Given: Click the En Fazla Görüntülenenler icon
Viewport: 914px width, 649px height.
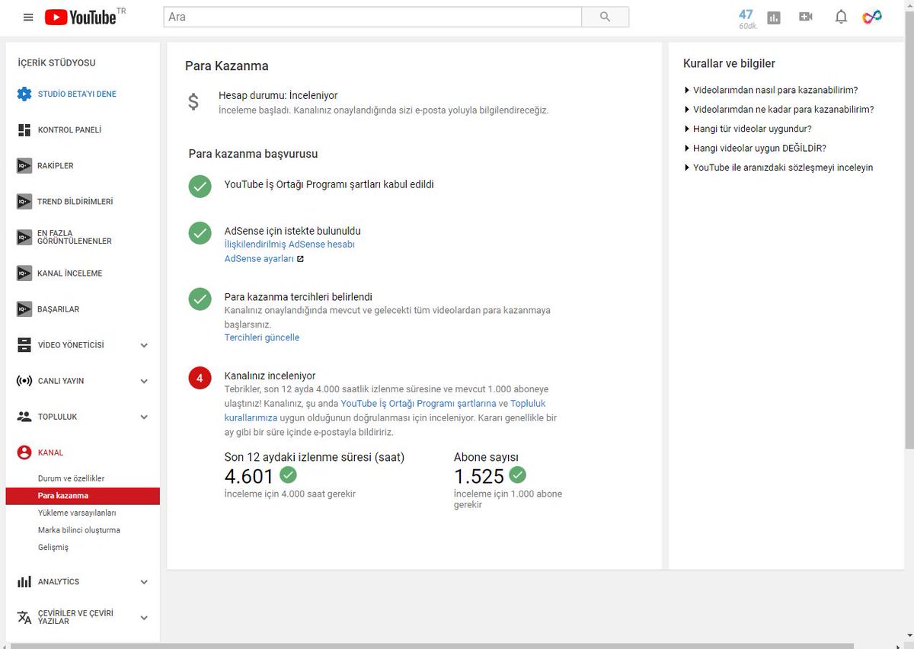Looking at the screenshot, I should click(24, 237).
